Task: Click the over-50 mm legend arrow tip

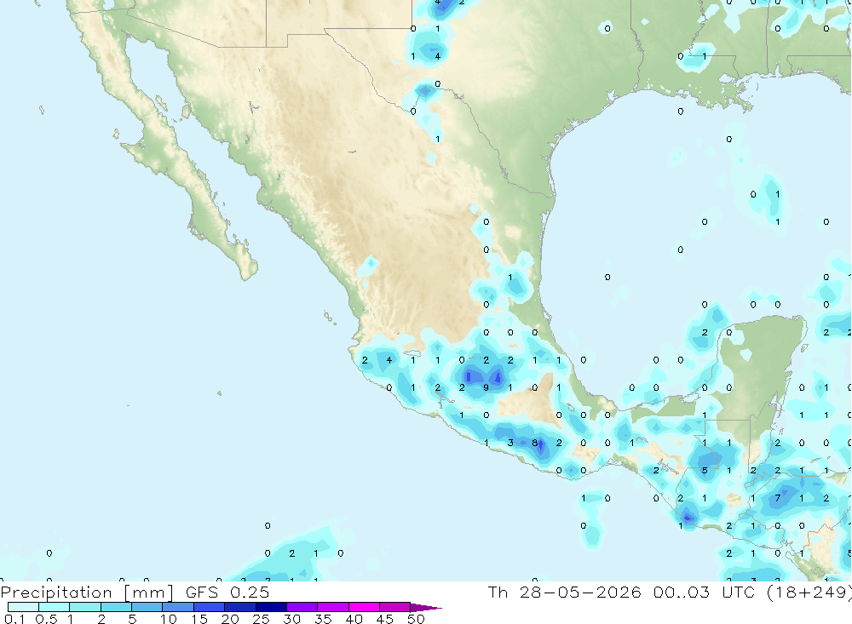Action: pos(427,607)
